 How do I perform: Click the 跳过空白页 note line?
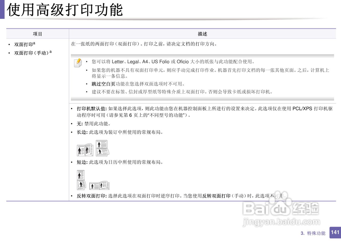pos(138,84)
